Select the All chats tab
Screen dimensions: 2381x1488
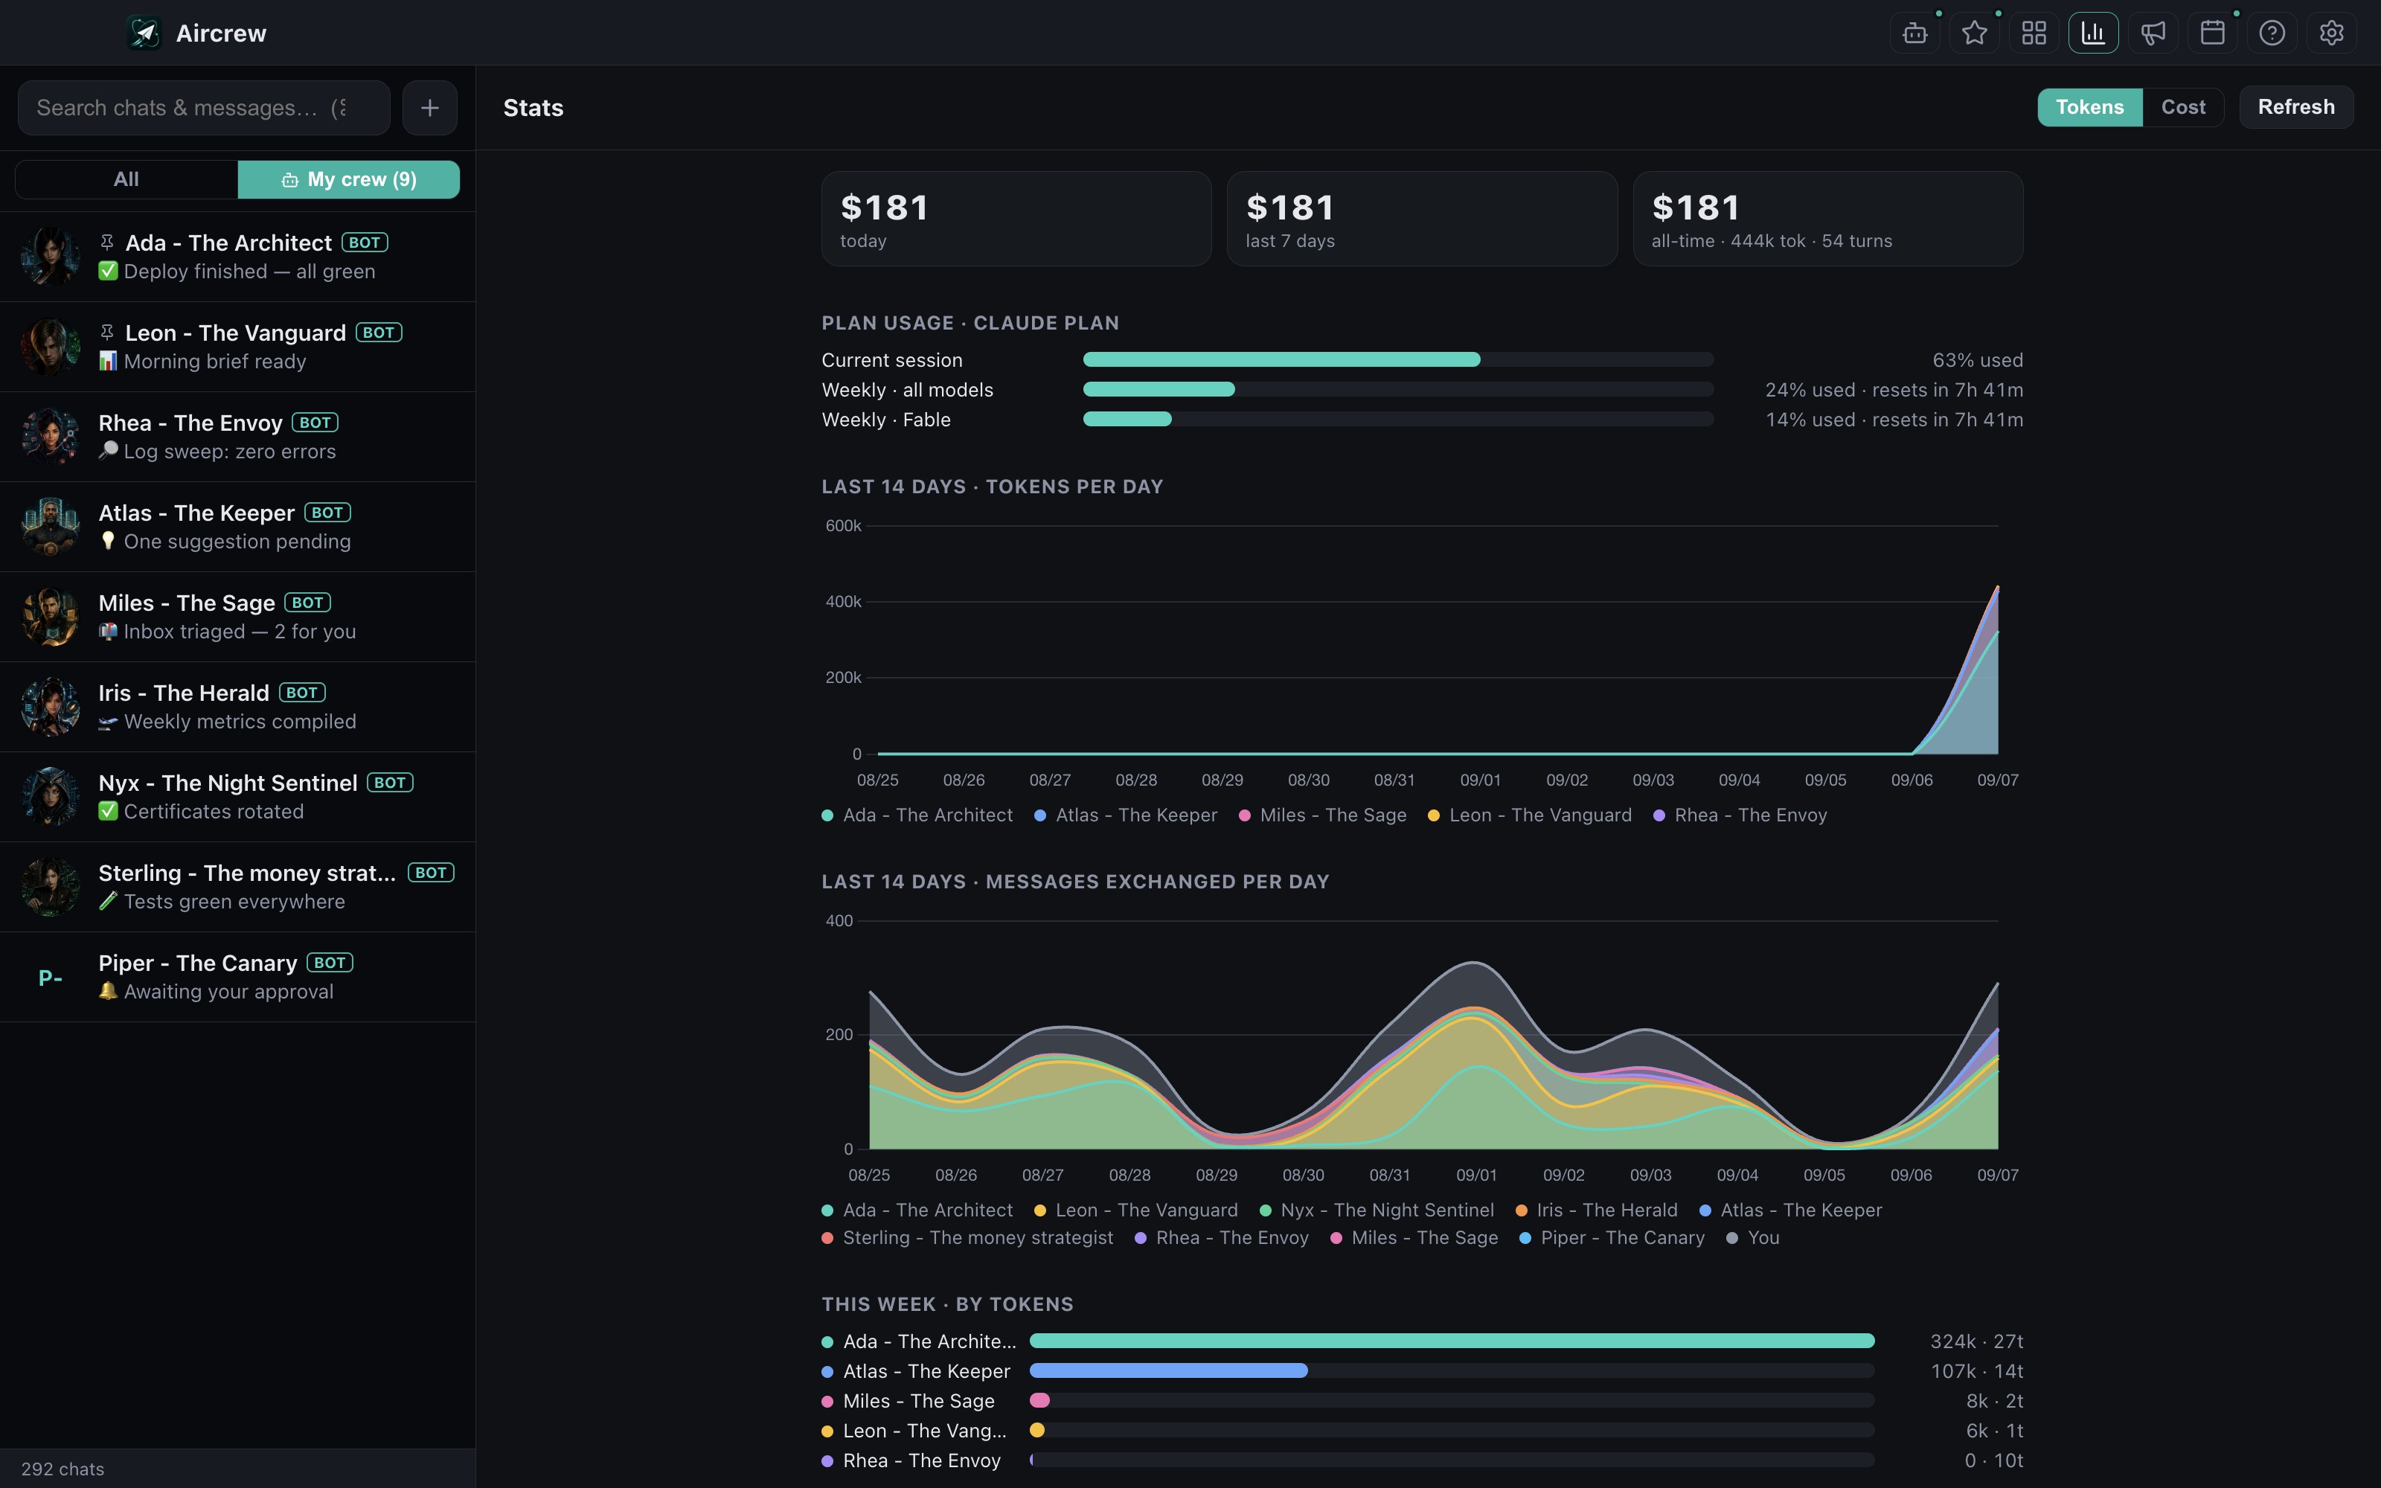point(126,179)
